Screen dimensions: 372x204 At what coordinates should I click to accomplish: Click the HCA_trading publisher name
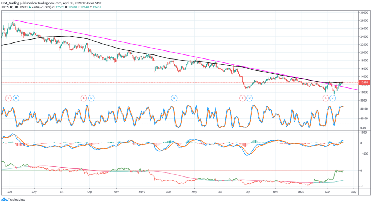tap(10, 3)
